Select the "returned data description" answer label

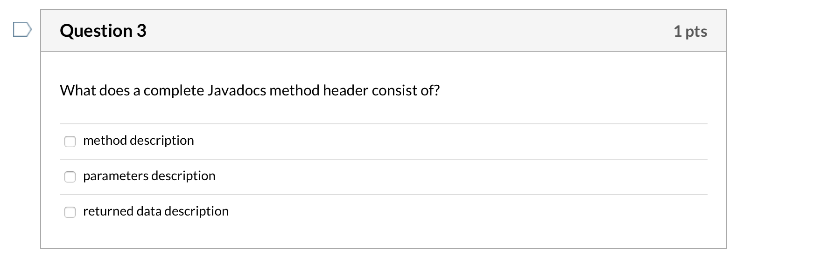point(156,211)
